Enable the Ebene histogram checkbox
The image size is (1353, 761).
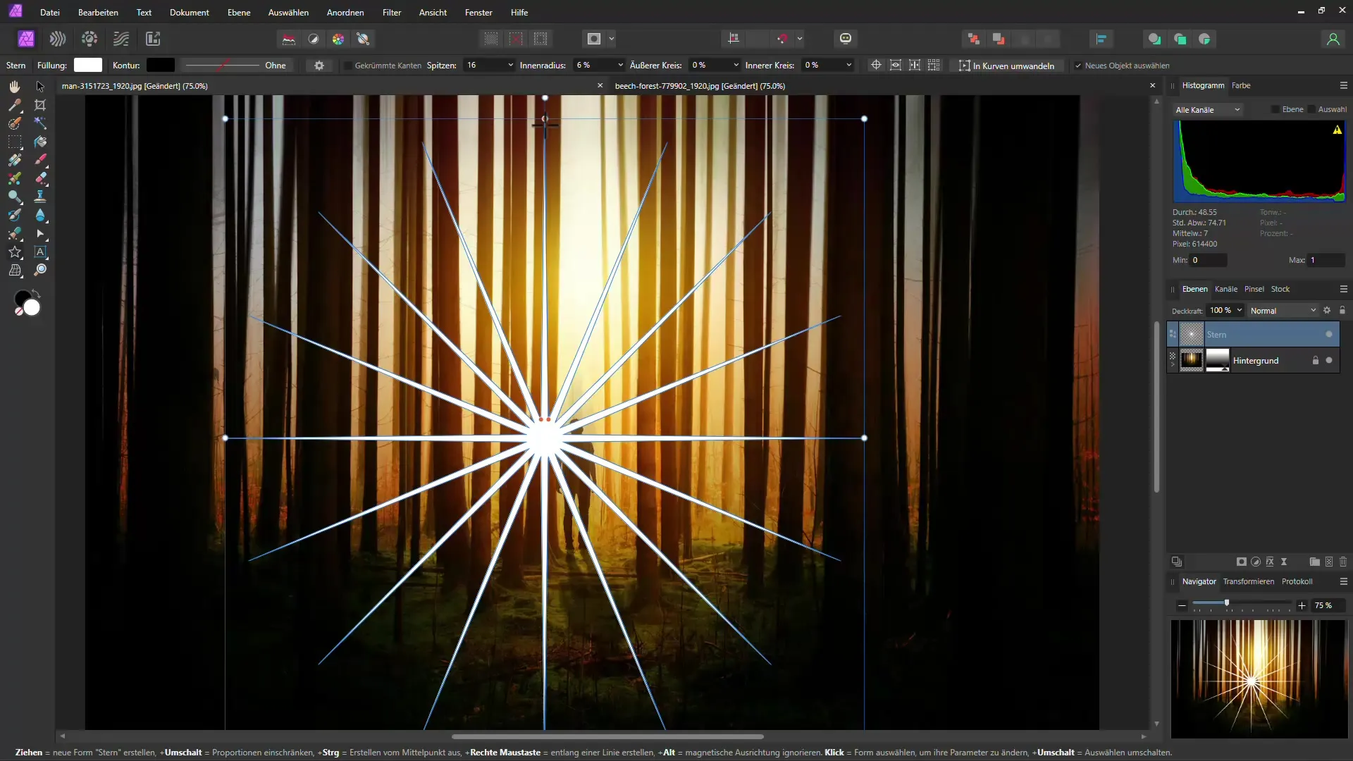[1275, 109]
